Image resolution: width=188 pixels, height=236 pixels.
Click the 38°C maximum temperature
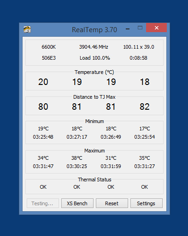[77, 158]
